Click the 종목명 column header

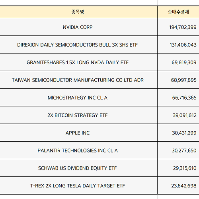tap(78, 12)
